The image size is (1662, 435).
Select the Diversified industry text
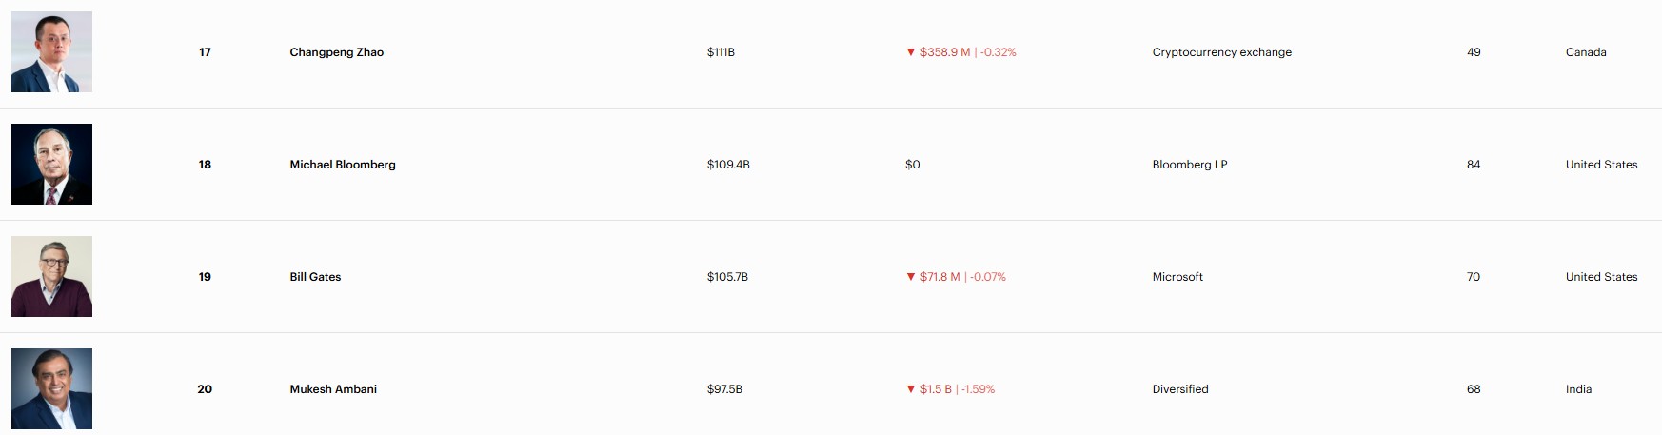pyautogui.click(x=1180, y=389)
